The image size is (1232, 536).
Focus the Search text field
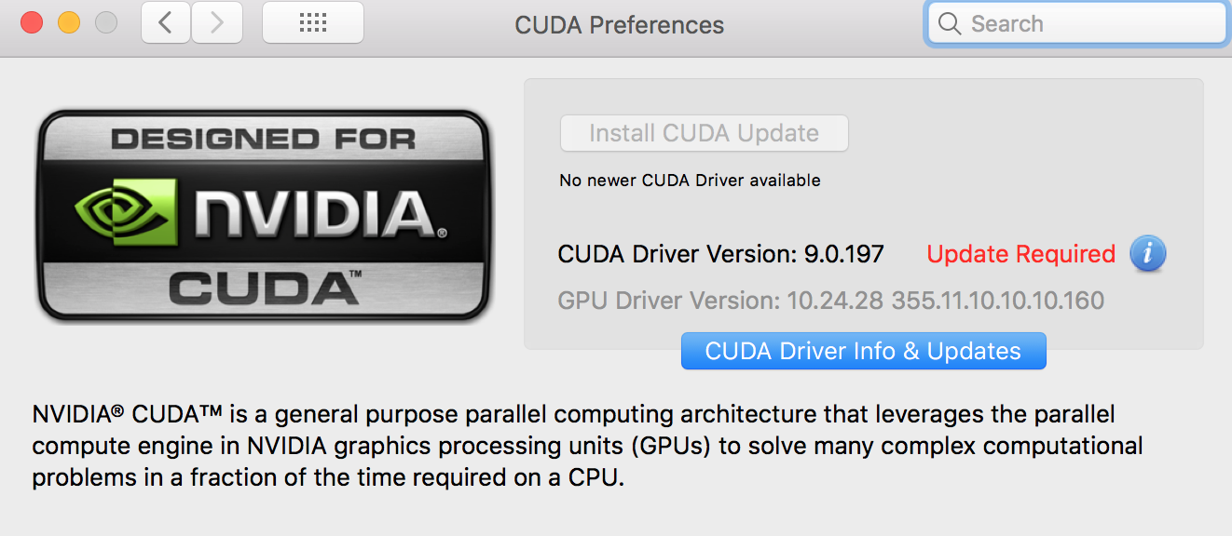[x=1076, y=24]
